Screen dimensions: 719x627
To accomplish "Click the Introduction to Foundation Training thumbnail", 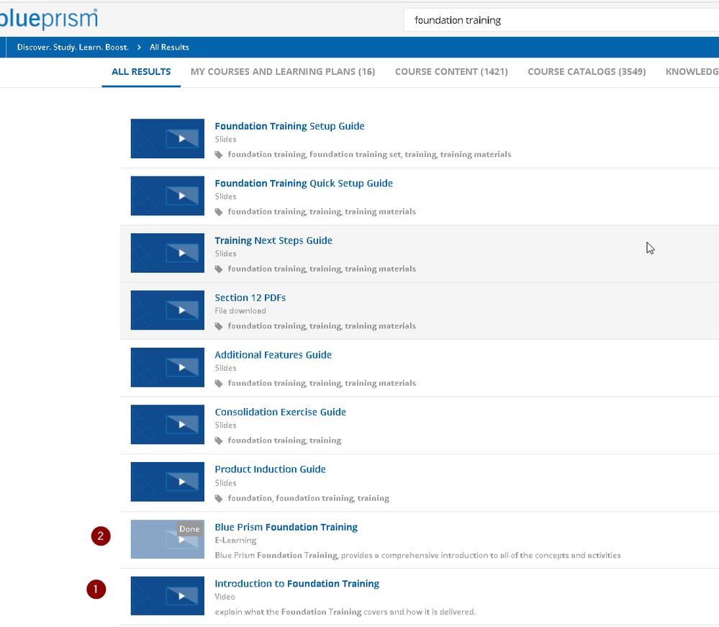I will click(168, 596).
